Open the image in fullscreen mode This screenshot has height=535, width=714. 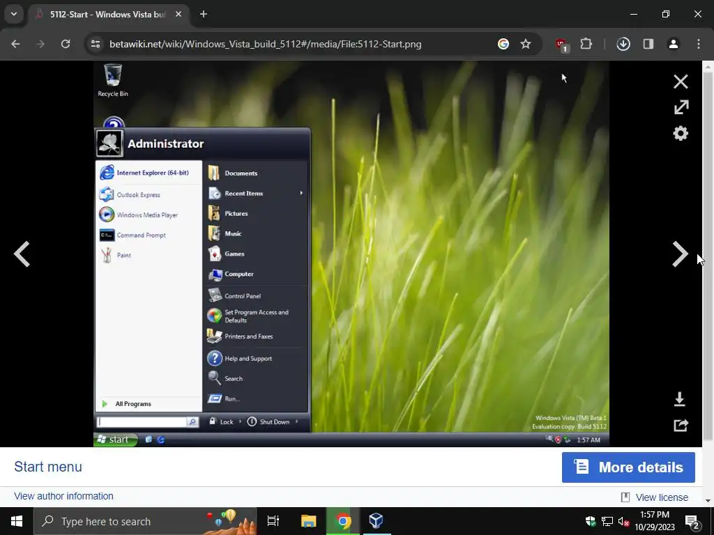(x=681, y=107)
